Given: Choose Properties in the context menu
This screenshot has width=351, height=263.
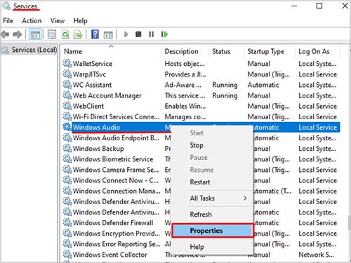Looking at the screenshot, I should pos(213,231).
